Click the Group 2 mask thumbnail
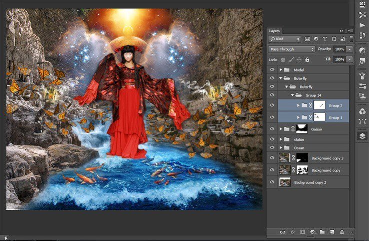369x241 pixels. [x=319, y=105]
